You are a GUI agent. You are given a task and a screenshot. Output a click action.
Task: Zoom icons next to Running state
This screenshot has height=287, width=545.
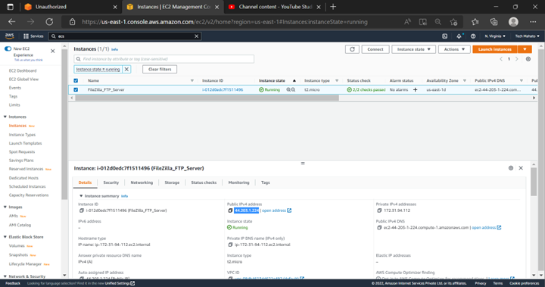(x=291, y=90)
